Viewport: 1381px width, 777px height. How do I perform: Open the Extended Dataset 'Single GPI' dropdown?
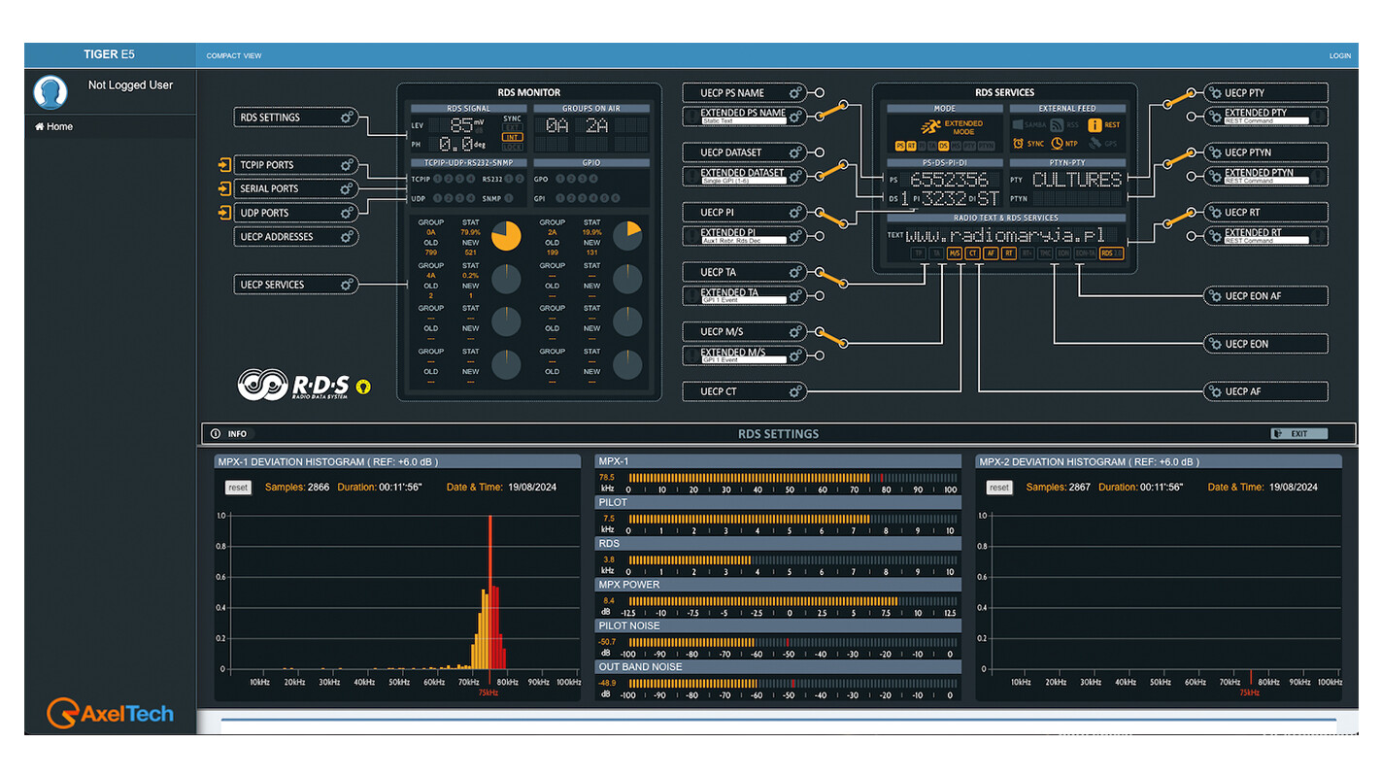click(743, 181)
